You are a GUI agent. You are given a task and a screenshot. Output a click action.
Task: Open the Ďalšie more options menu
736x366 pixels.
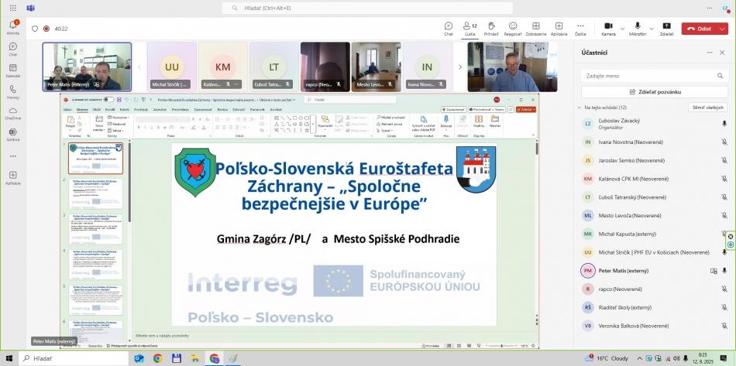[580, 28]
